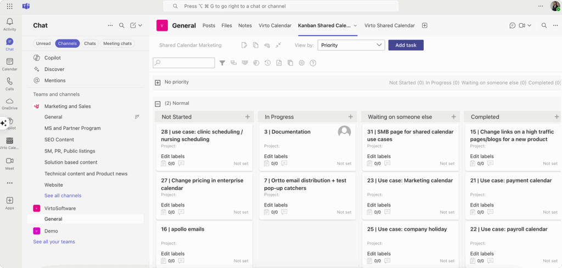Open Calendar from the left rail
This screenshot has width=562, height=268.
pyautogui.click(x=10, y=65)
